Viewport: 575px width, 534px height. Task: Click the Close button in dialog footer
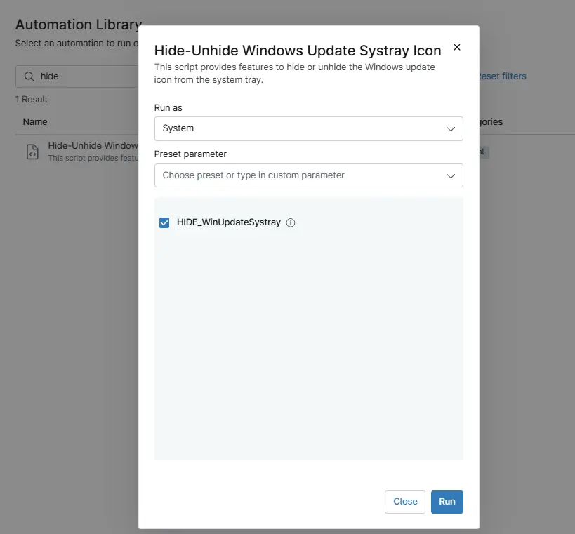point(405,502)
